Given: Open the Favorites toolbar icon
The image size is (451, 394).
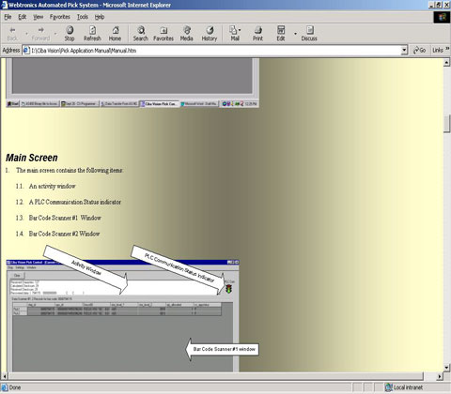Looking at the screenshot, I should pyautogui.click(x=163, y=34).
